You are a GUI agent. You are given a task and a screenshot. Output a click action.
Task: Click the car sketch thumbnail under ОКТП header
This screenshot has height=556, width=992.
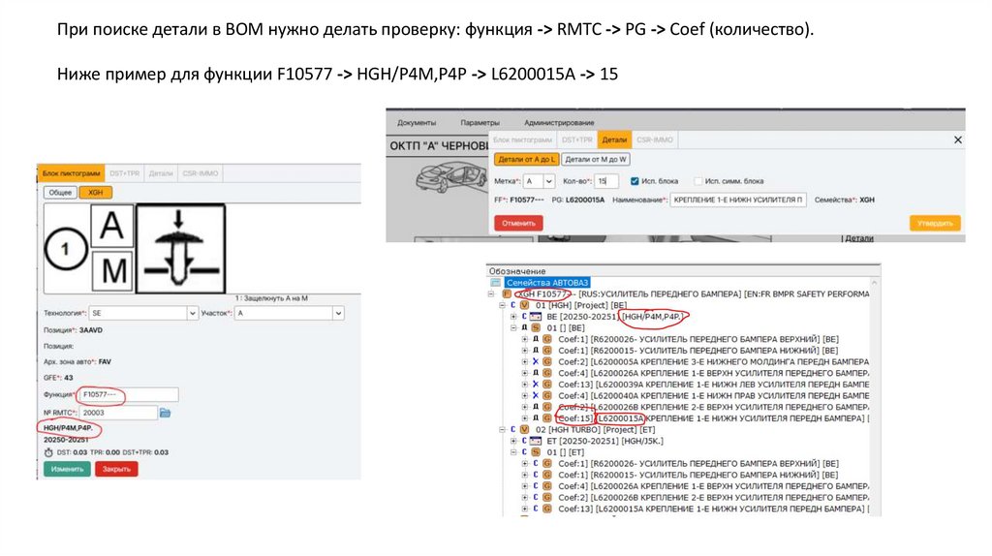[451, 176]
